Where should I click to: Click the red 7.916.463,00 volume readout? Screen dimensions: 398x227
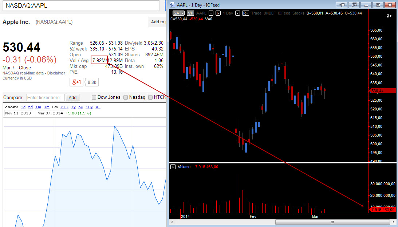point(206,167)
